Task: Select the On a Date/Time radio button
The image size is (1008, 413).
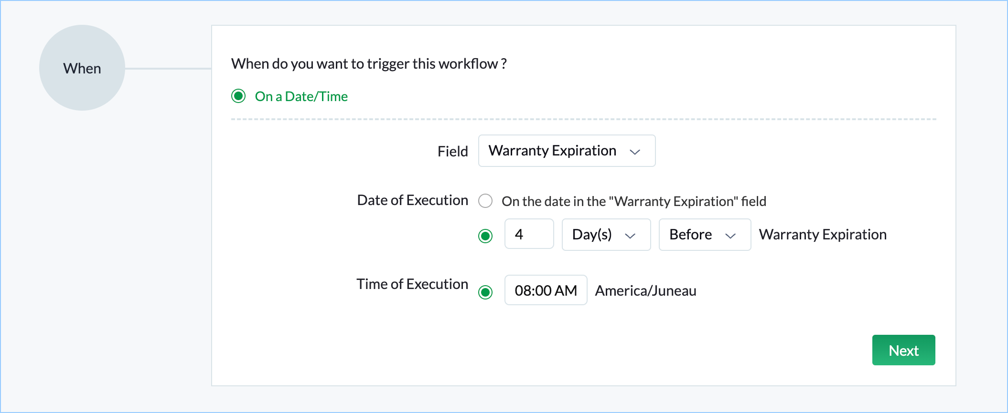Action: click(x=238, y=96)
